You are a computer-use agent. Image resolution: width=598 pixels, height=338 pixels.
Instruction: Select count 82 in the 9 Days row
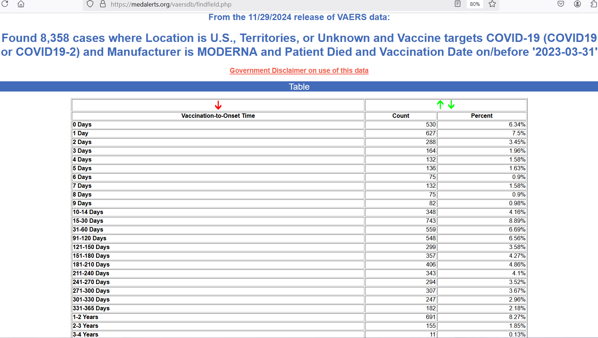(432, 203)
